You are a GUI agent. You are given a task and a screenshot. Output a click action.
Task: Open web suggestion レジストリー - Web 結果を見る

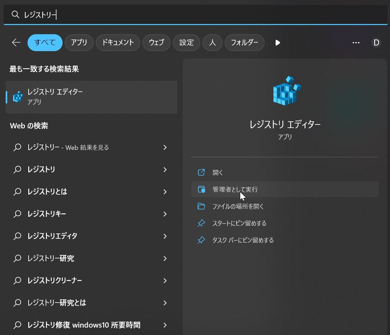(91, 147)
